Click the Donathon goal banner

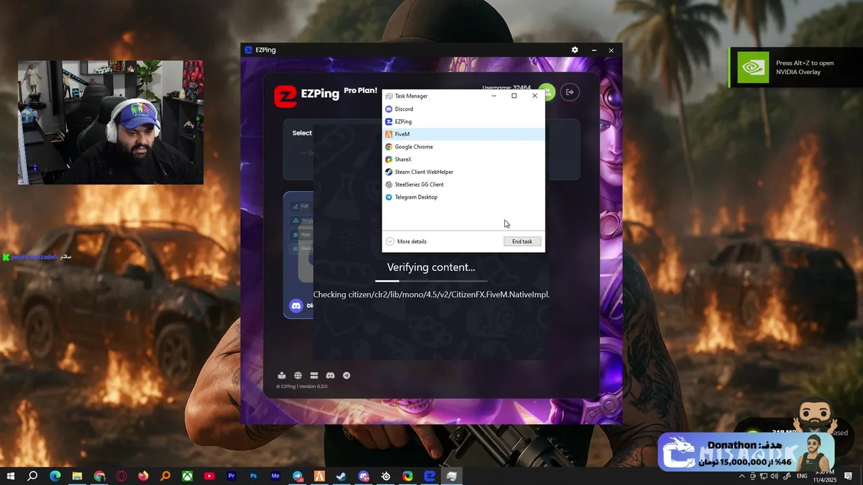click(746, 451)
